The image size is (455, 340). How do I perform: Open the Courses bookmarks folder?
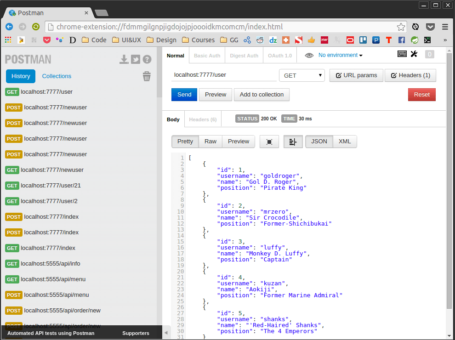tap(199, 40)
